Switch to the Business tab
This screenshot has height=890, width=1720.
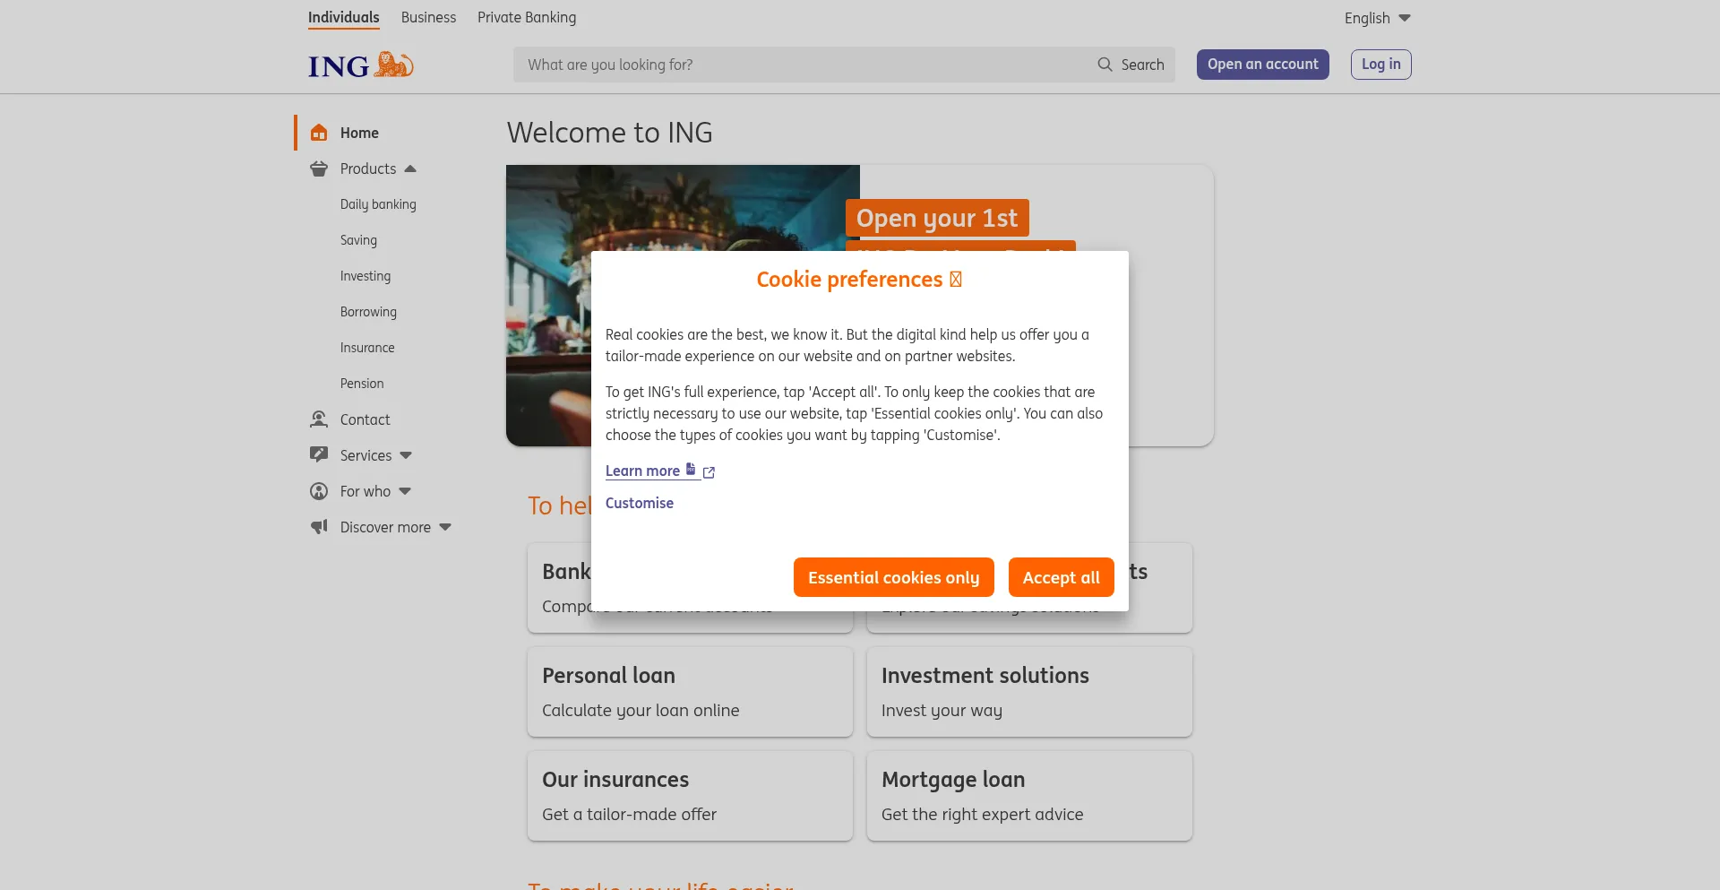[x=428, y=17]
